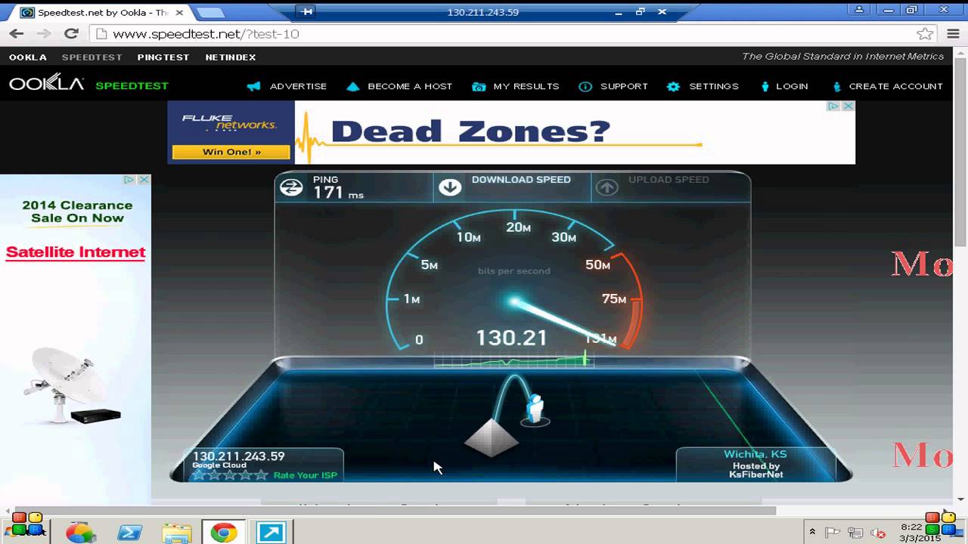Click the Win One button in Fluke ad
Screen dimensions: 968x544
(231, 152)
